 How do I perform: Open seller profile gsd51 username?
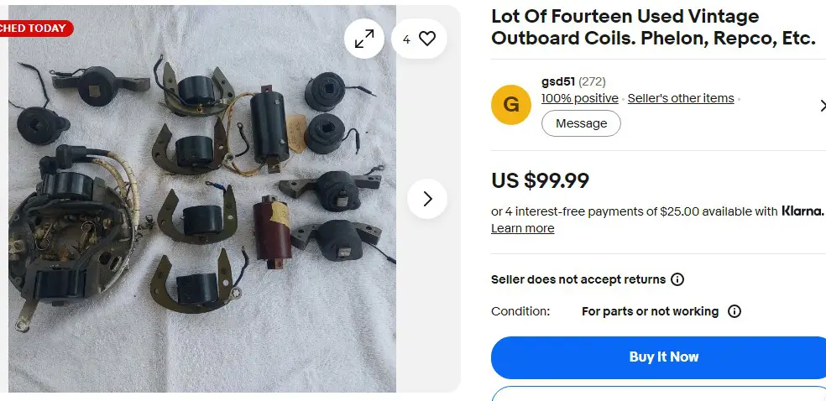[x=558, y=81]
